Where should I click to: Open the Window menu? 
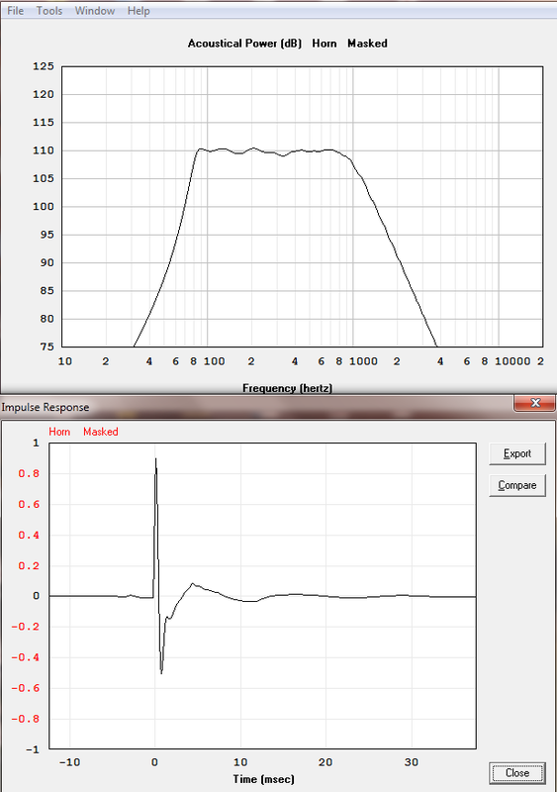95,11
